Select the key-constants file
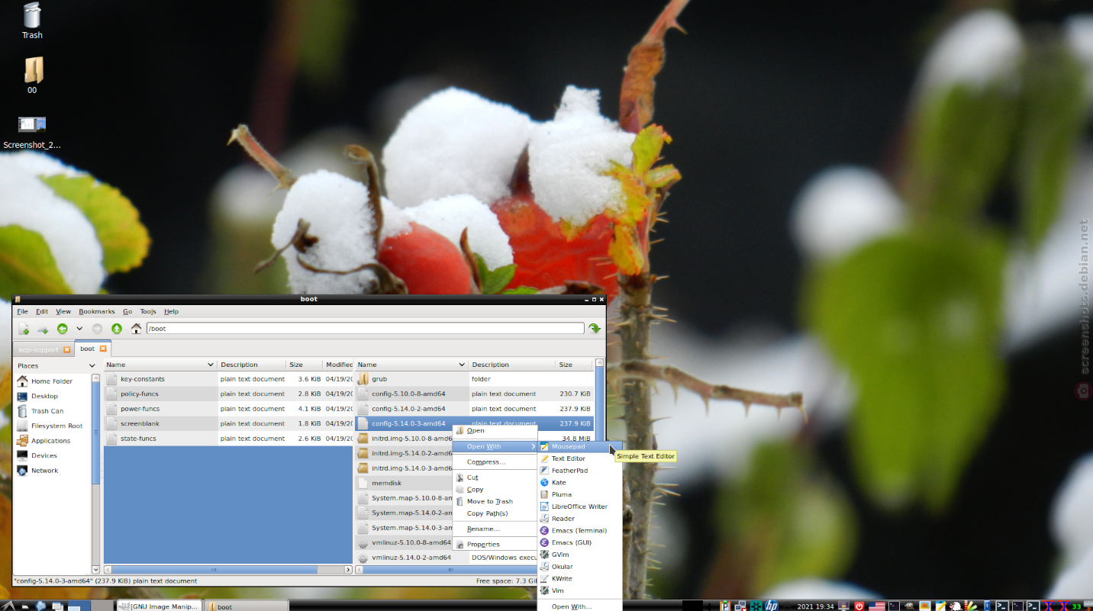Image resolution: width=1093 pixels, height=611 pixels. click(x=142, y=379)
